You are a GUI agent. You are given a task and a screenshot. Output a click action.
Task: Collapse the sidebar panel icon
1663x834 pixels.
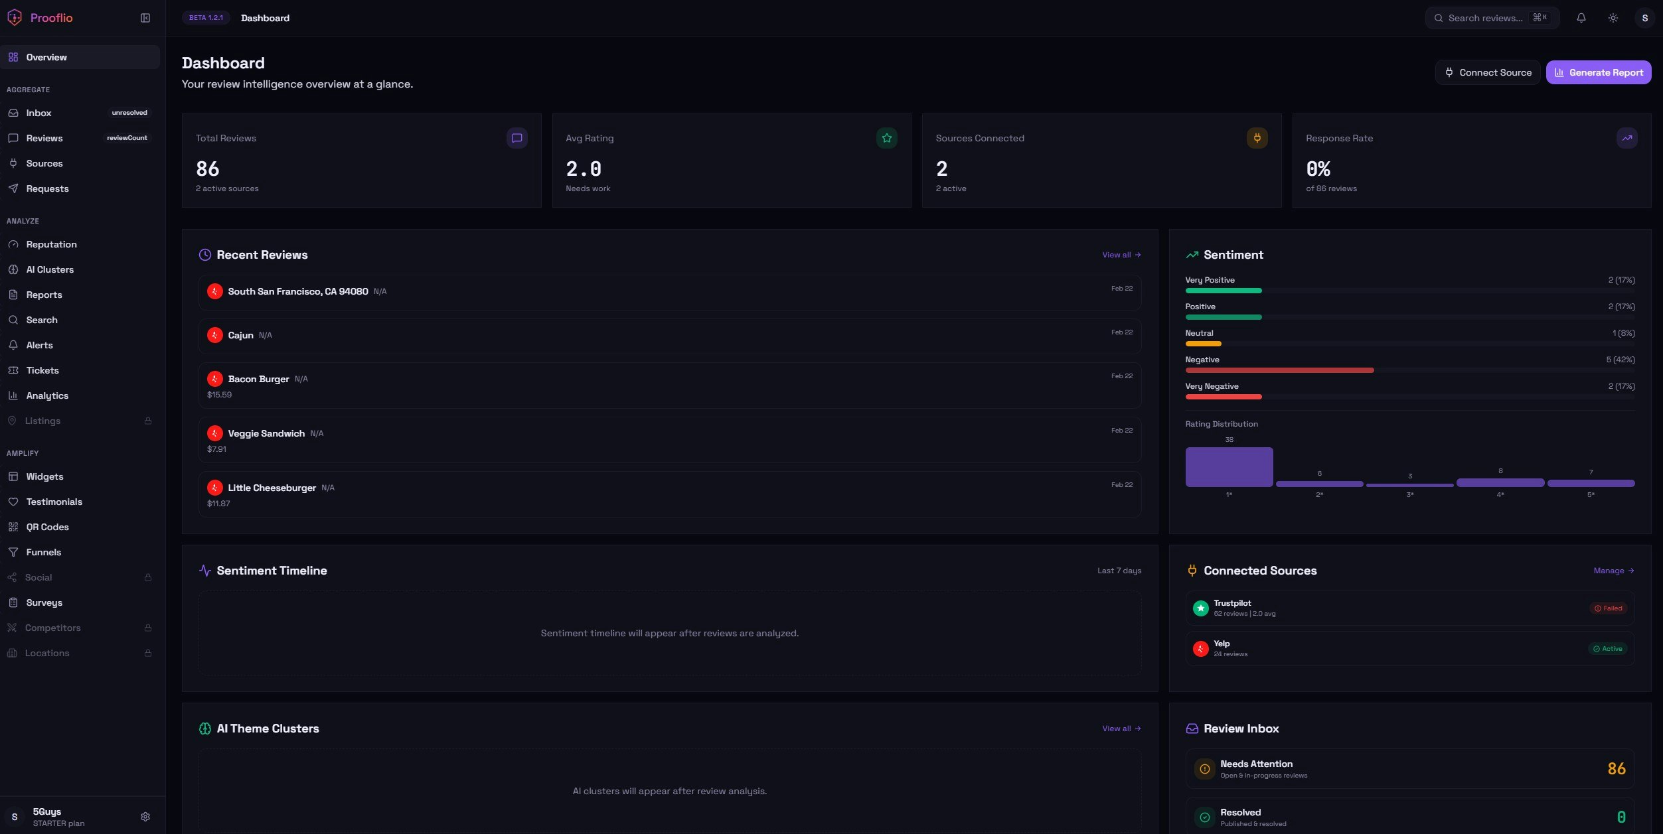145,18
